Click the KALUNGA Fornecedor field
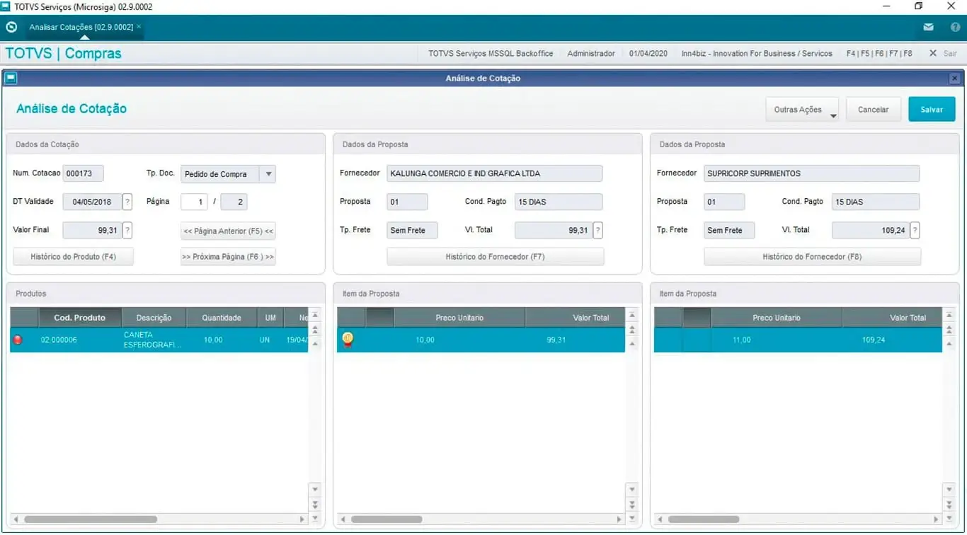The height and width of the screenshot is (535, 967). [x=495, y=173]
